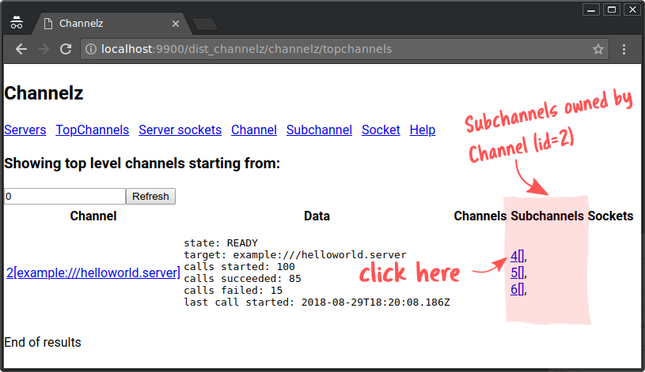Viewport: 645px width, 372px height.
Task: Bookmark page using star icon
Action: click(x=598, y=49)
